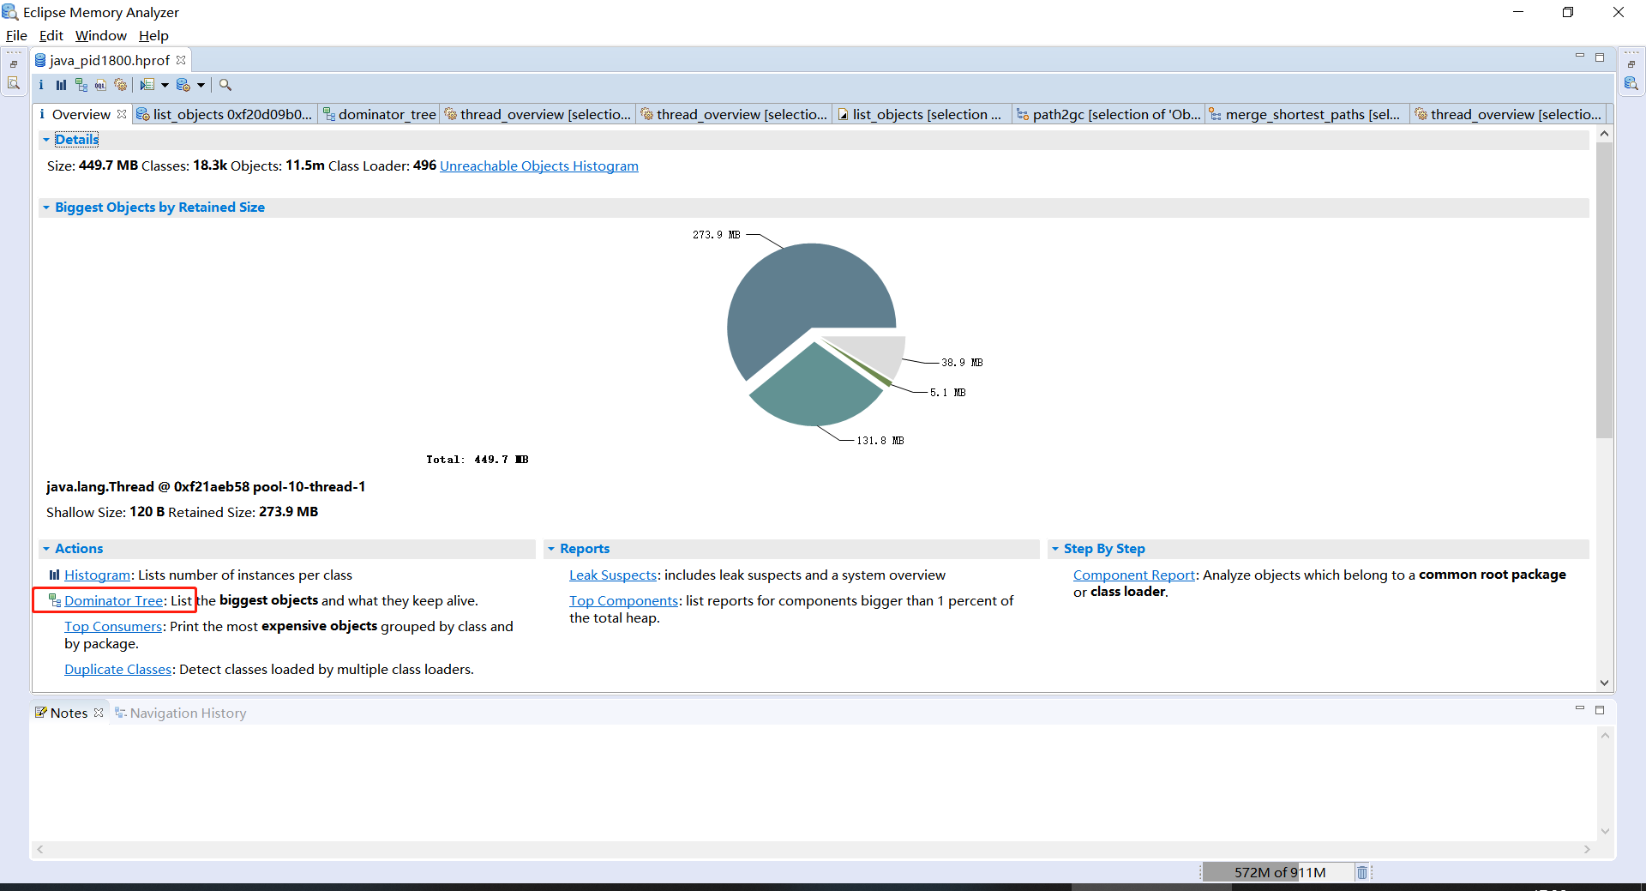Close the Notes view
Viewport: 1646px width, 891px height.
pyautogui.click(x=99, y=713)
